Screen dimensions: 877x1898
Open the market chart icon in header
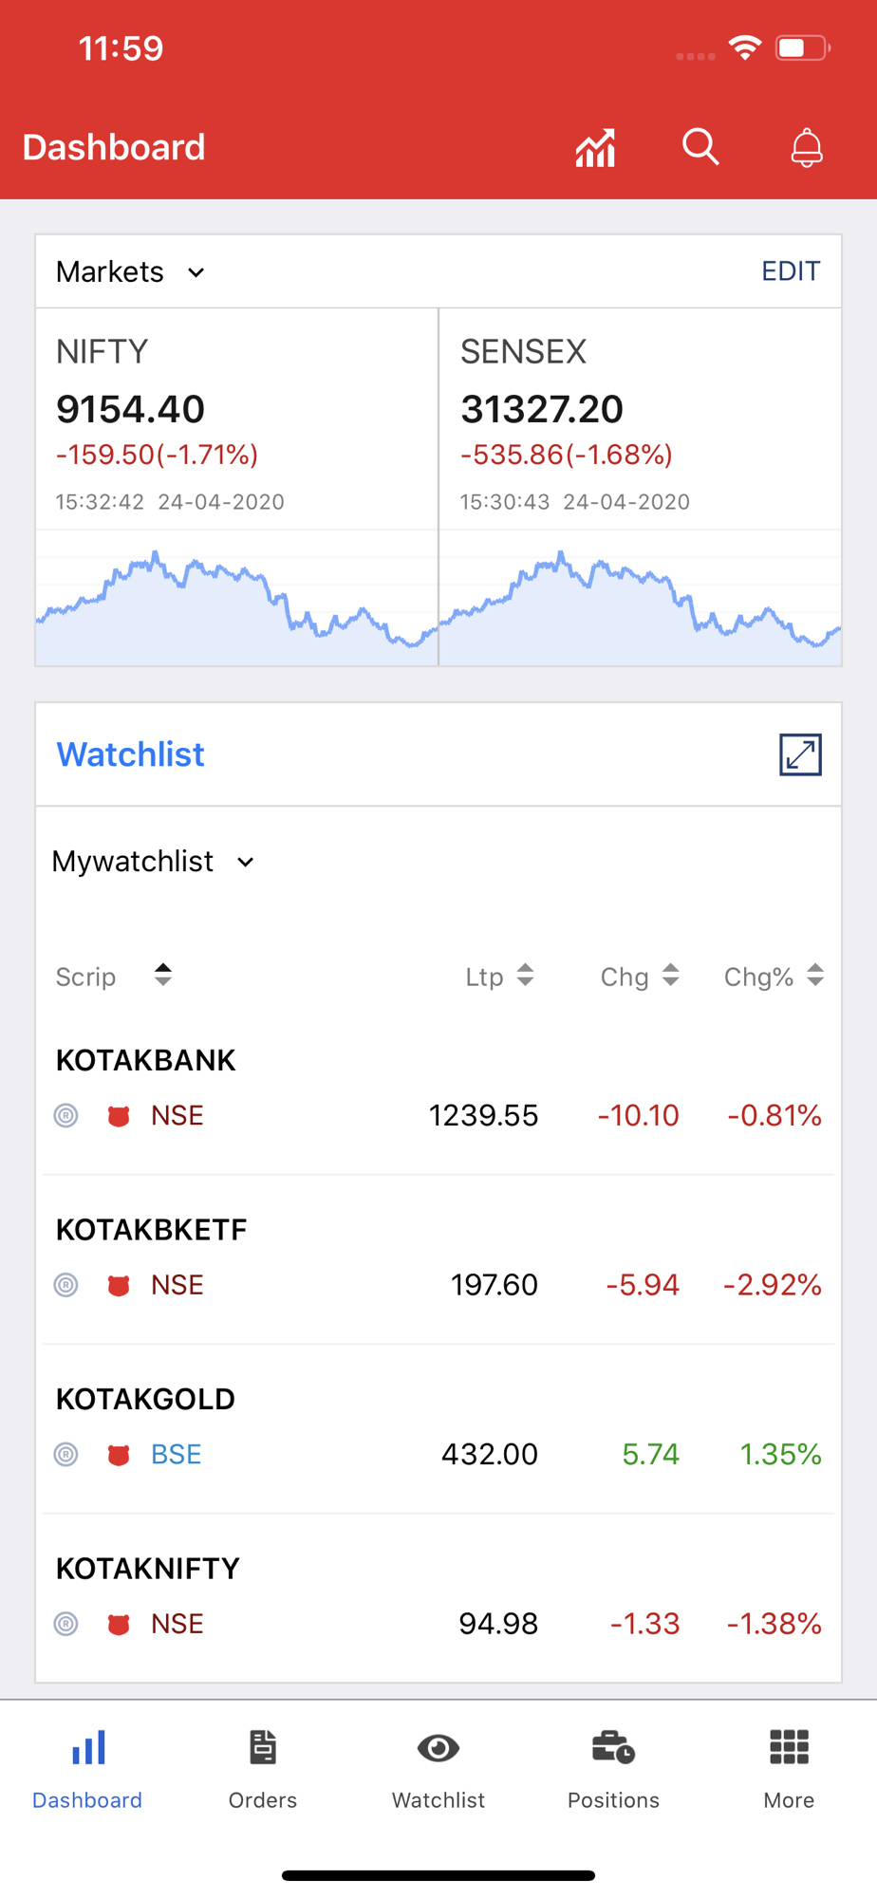(x=595, y=148)
